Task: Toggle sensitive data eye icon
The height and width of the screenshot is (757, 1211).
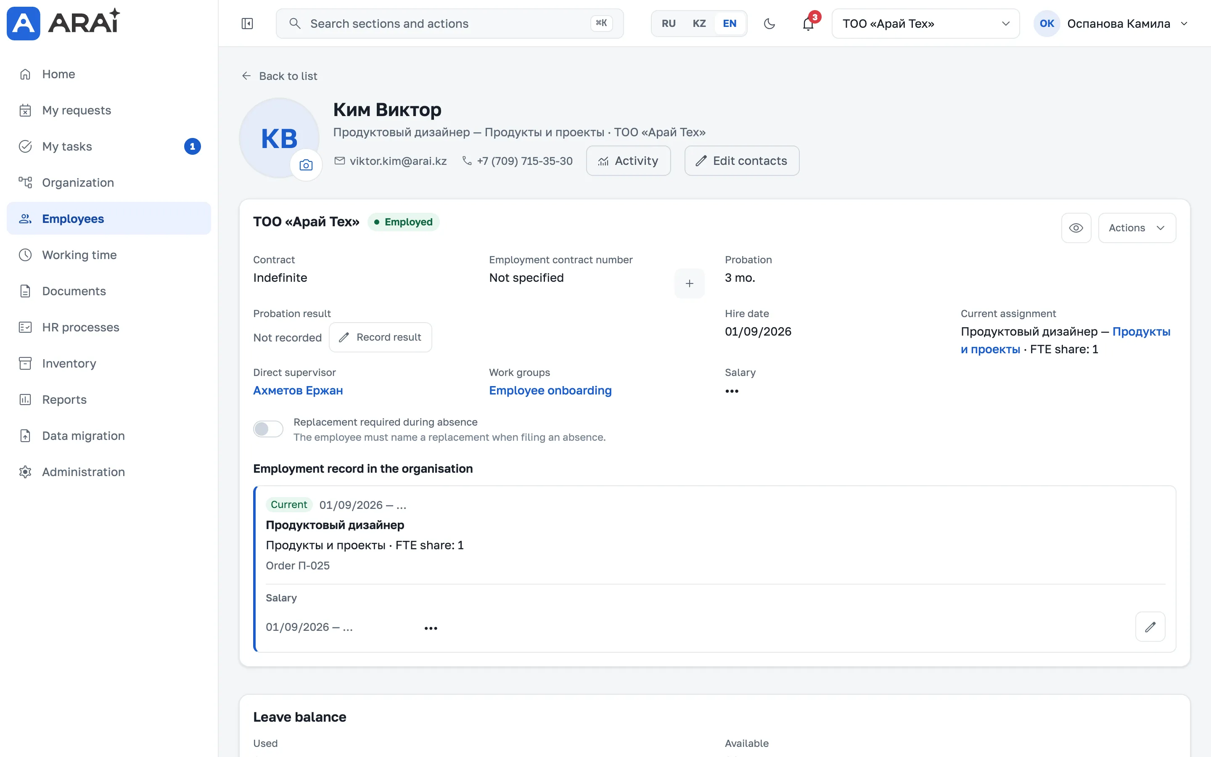Action: 1076,228
